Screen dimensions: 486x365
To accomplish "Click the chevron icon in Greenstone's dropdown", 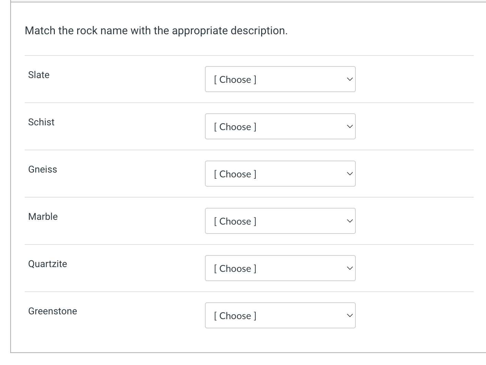I will [x=349, y=315].
